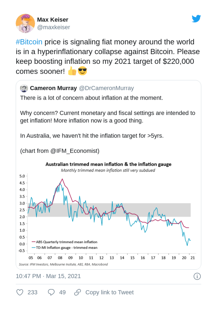Open the Australian inflation chart image
Image resolution: width=217 pixels, height=310 pixels.
coord(108,214)
